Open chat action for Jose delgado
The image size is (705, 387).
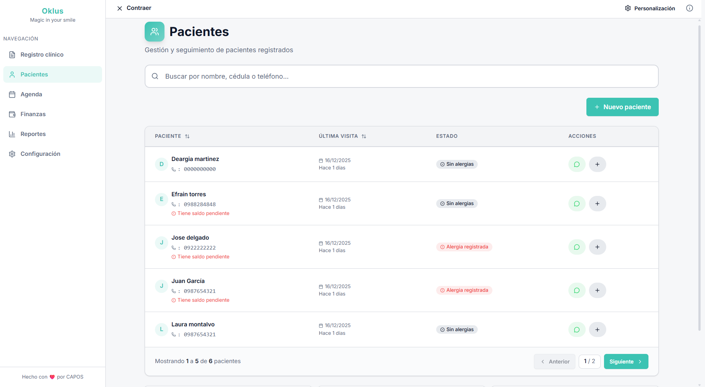coord(576,247)
